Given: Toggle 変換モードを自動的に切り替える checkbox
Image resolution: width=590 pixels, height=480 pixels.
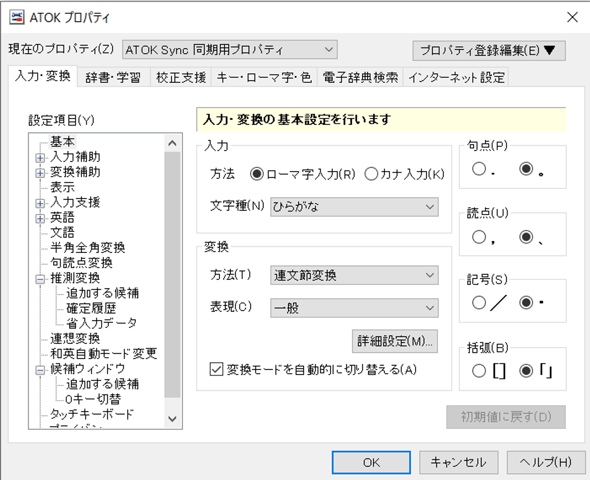Looking at the screenshot, I should point(216,369).
